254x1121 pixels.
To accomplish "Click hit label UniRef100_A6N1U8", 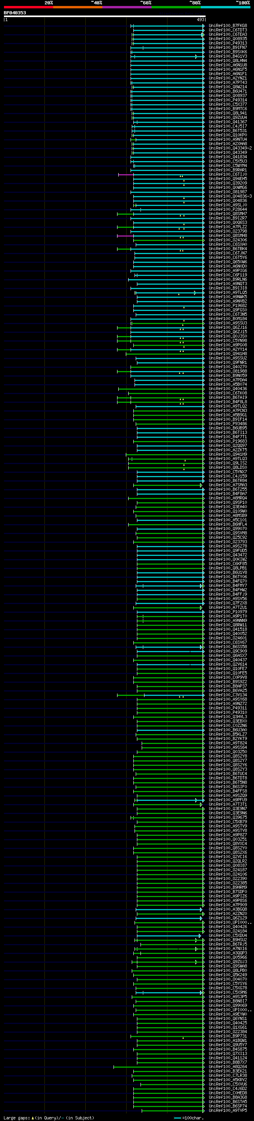I will (228, 65).
